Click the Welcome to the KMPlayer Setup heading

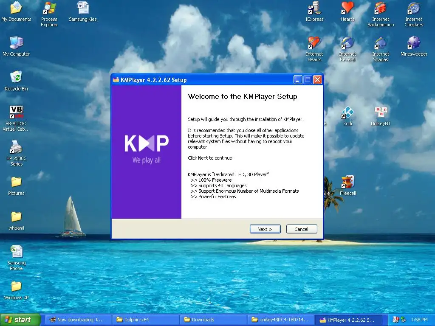click(243, 96)
